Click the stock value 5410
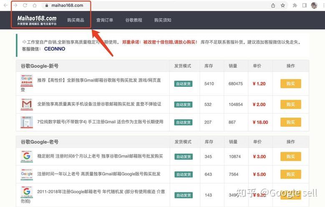This screenshot has width=325, height=207. click(209, 84)
